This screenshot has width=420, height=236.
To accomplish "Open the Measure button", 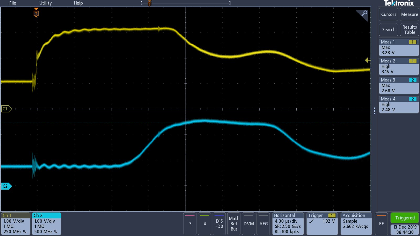I will (x=409, y=14).
